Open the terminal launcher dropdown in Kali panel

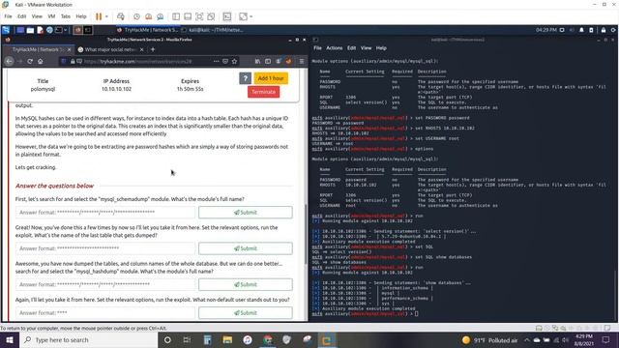coord(66,30)
